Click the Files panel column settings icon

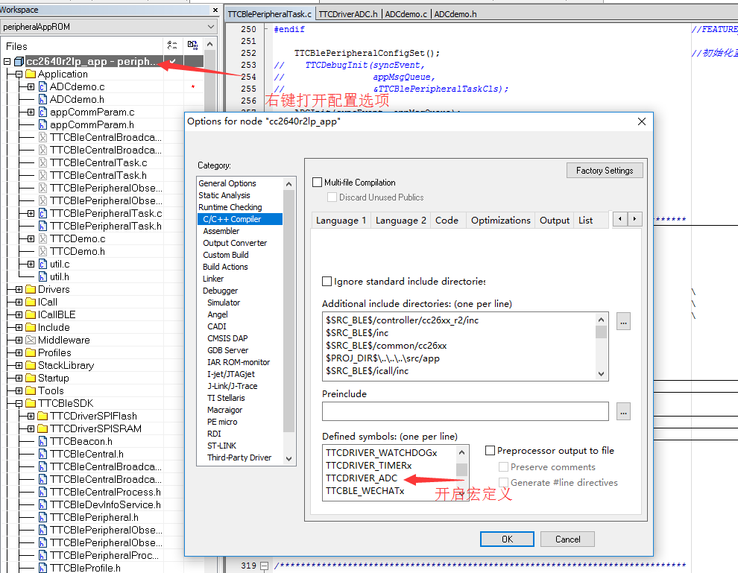pyautogui.click(x=173, y=45)
